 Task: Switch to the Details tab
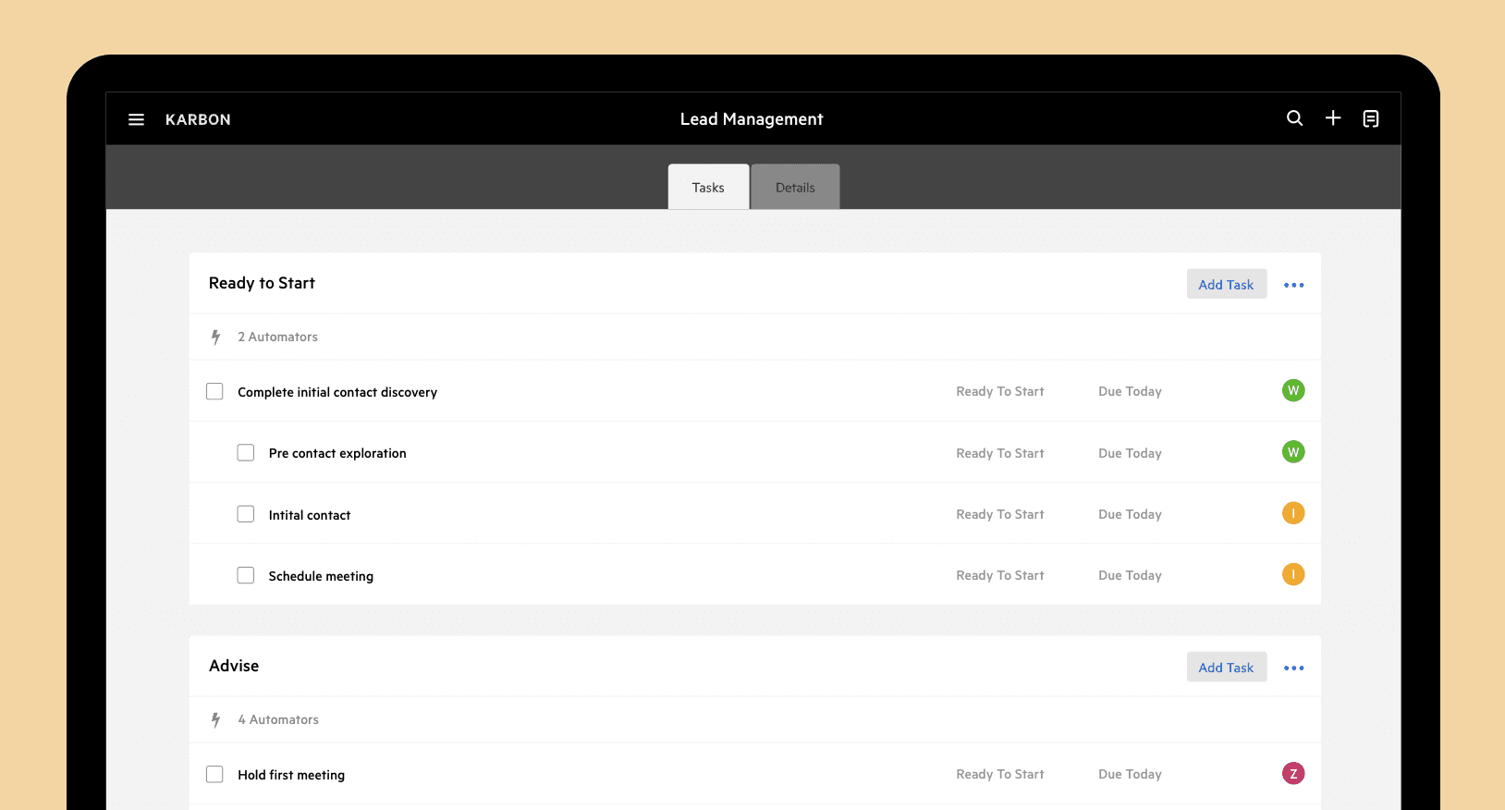tap(795, 188)
